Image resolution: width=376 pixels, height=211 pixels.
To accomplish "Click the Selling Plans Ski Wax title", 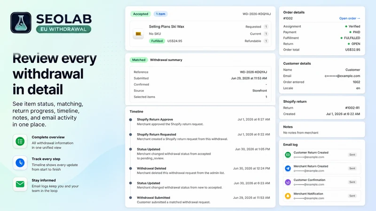I will point(166,27).
